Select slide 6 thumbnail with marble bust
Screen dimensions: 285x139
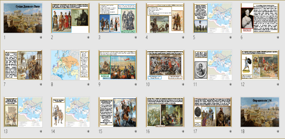[260, 18]
